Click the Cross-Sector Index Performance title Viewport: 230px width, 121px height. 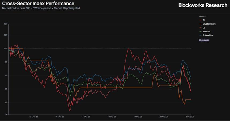(x=38, y=3)
